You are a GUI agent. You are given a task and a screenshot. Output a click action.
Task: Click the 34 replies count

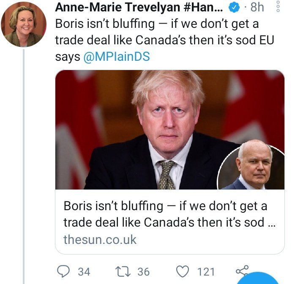coord(84,272)
